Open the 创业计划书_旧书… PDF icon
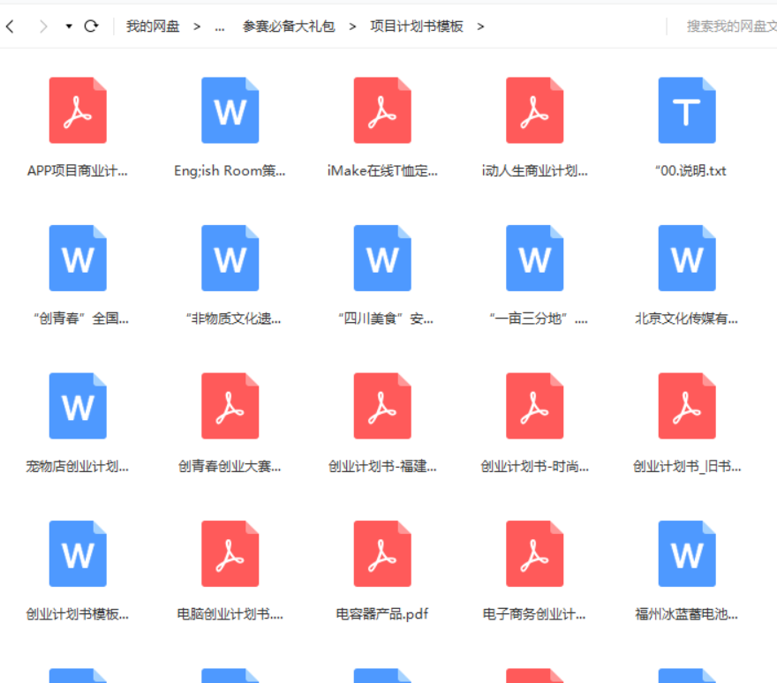Image resolution: width=777 pixels, height=683 pixels. pos(687,406)
